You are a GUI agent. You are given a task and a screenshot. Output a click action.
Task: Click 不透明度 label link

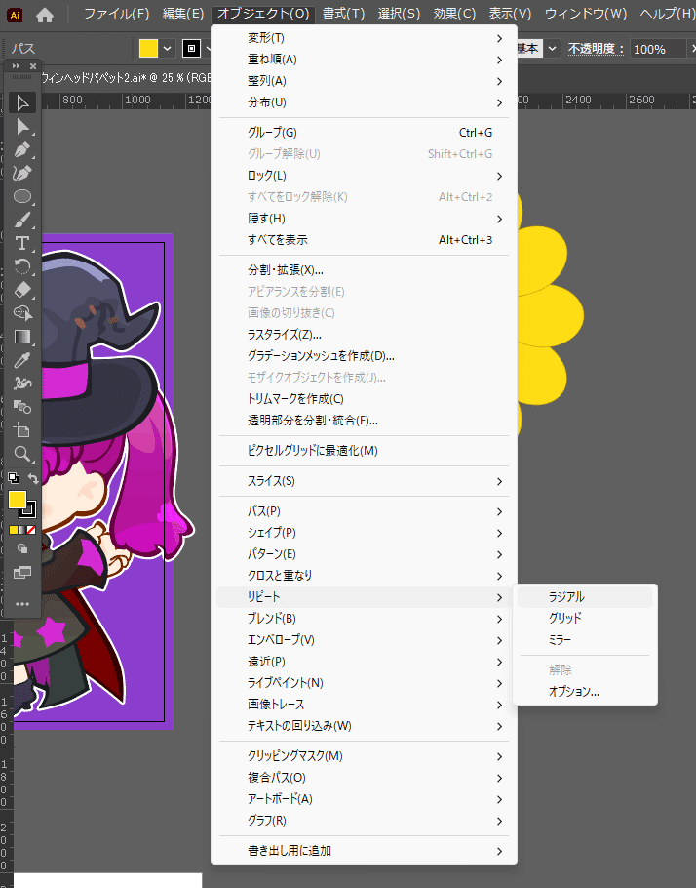596,49
